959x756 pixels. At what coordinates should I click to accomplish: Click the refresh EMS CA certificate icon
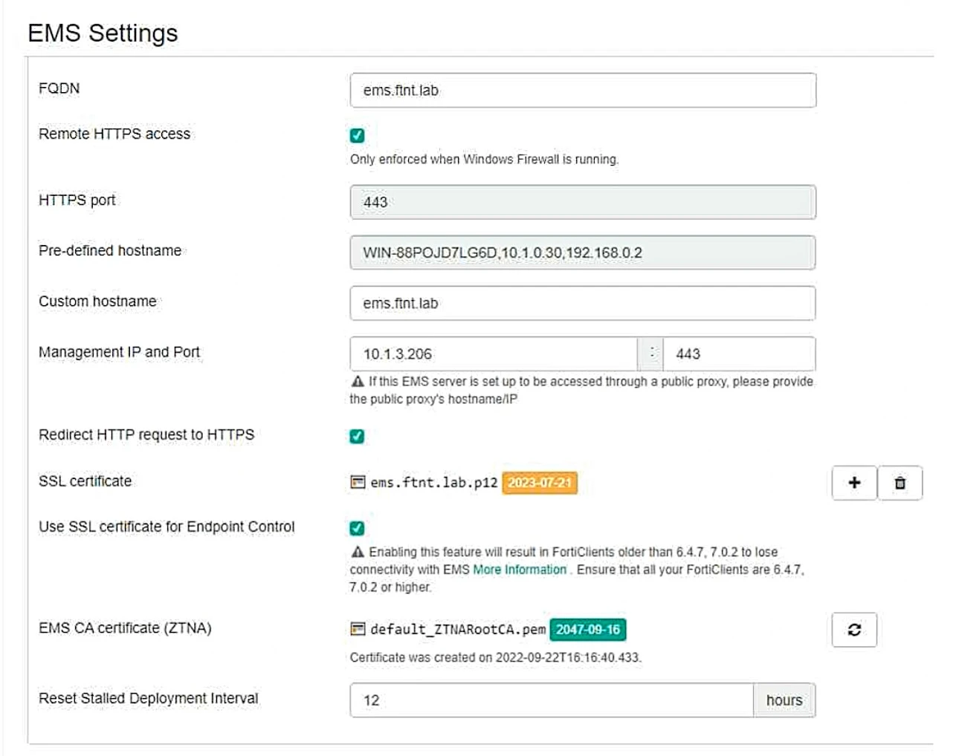854,630
